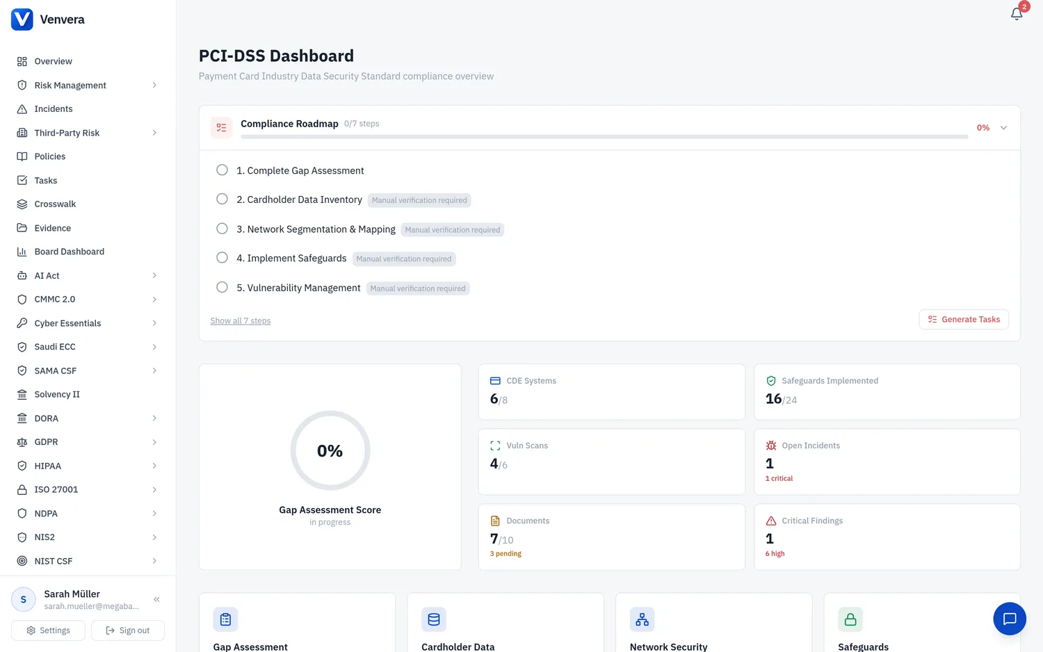Toggle step 4 Implement Safeguards circle
This screenshot has height=652, width=1043.
tap(222, 257)
